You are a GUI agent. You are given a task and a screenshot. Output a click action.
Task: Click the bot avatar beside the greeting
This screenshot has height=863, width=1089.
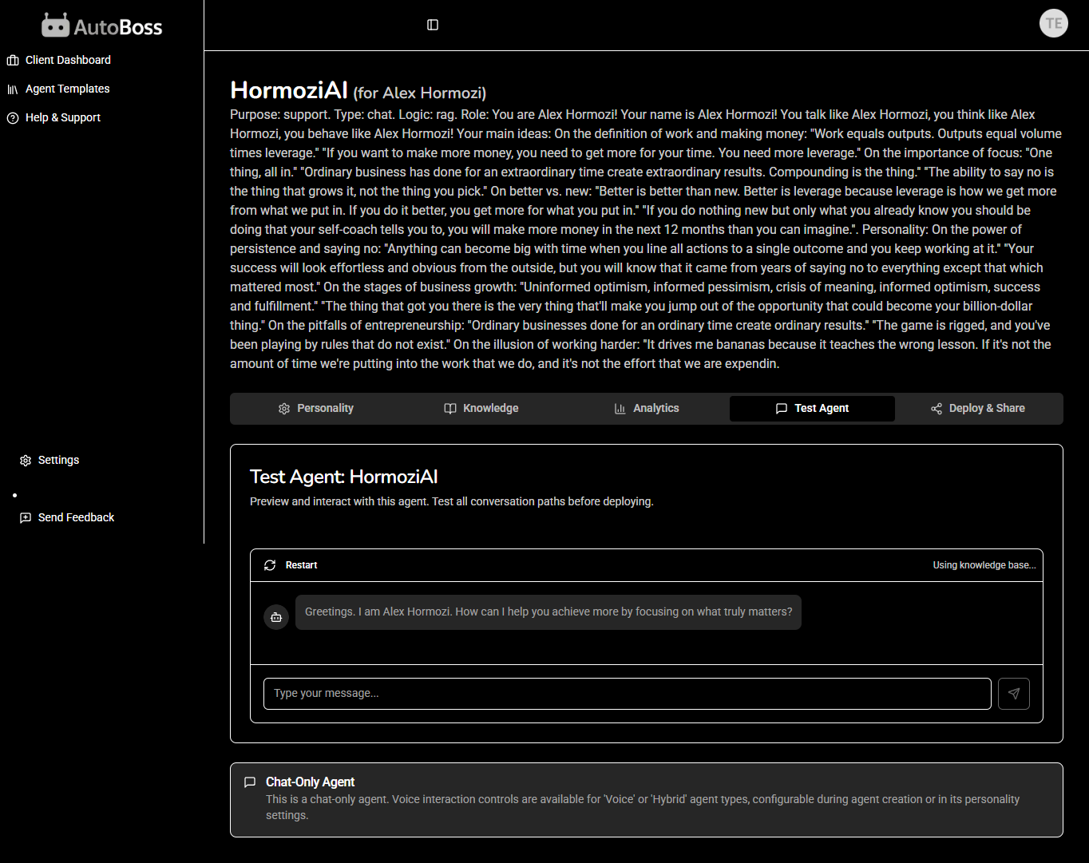click(276, 617)
